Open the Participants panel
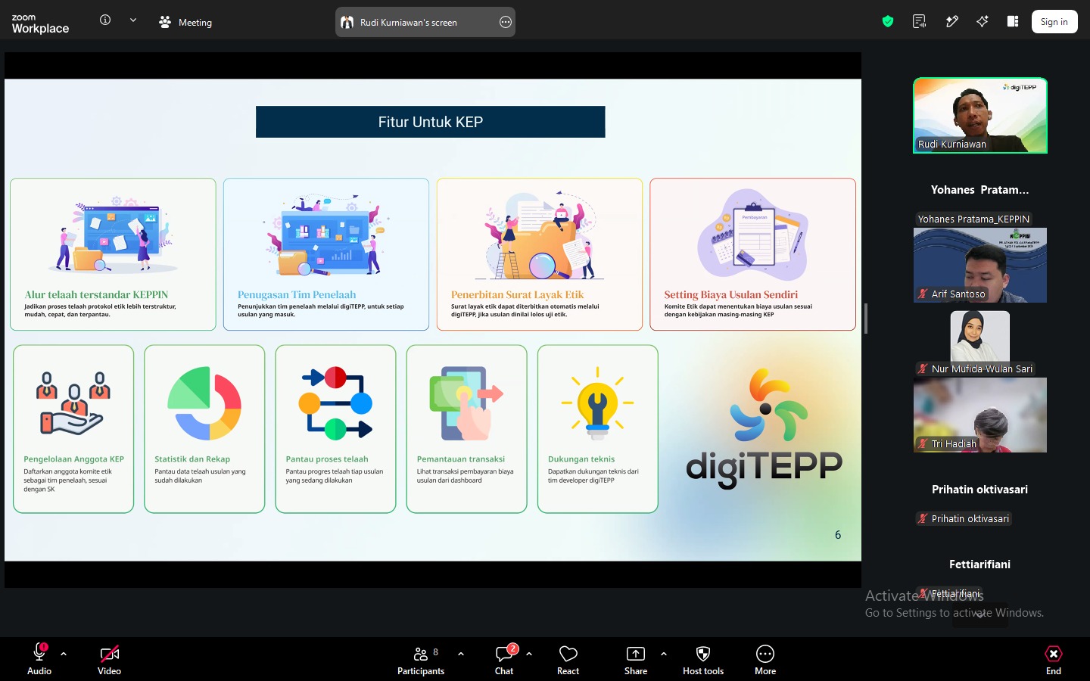 pyautogui.click(x=421, y=658)
